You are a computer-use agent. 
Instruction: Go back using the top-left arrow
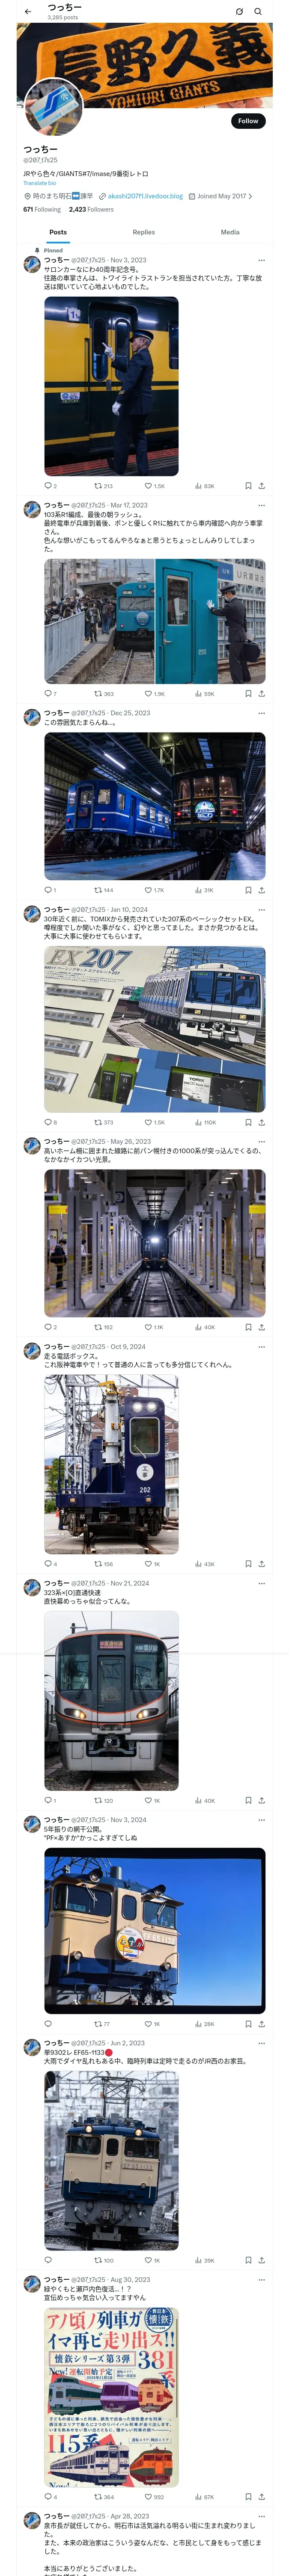[x=28, y=12]
